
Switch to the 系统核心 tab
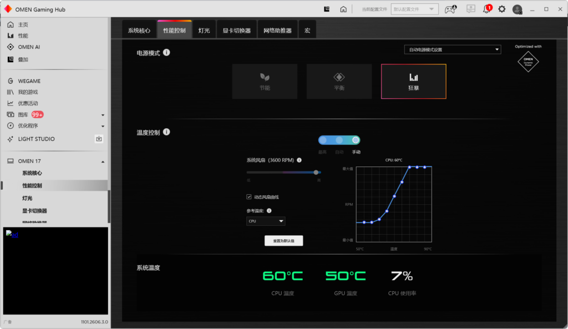point(139,31)
